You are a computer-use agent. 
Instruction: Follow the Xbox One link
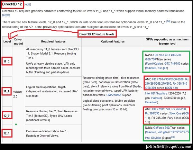(175, 113)
